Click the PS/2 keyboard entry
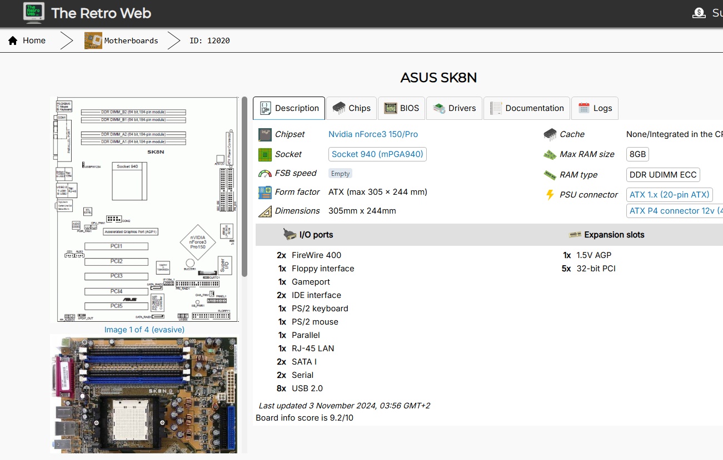This screenshot has width=723, height=460. click(313, 309)
